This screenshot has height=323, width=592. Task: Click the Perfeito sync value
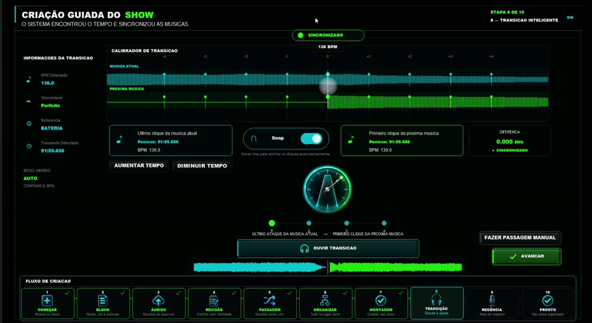[x=50, y=106]
